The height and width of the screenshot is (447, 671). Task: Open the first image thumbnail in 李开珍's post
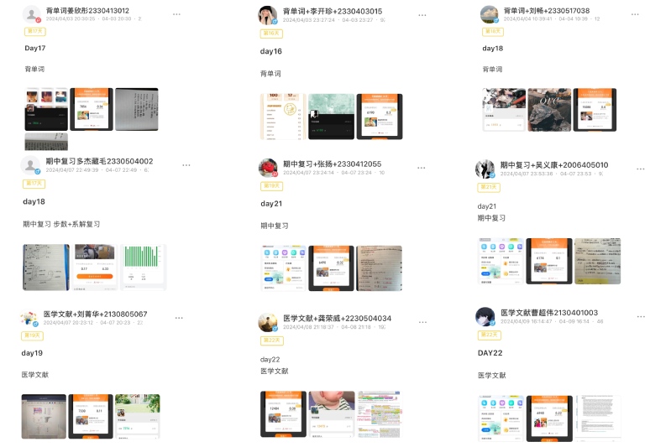(x=283, y=116)
